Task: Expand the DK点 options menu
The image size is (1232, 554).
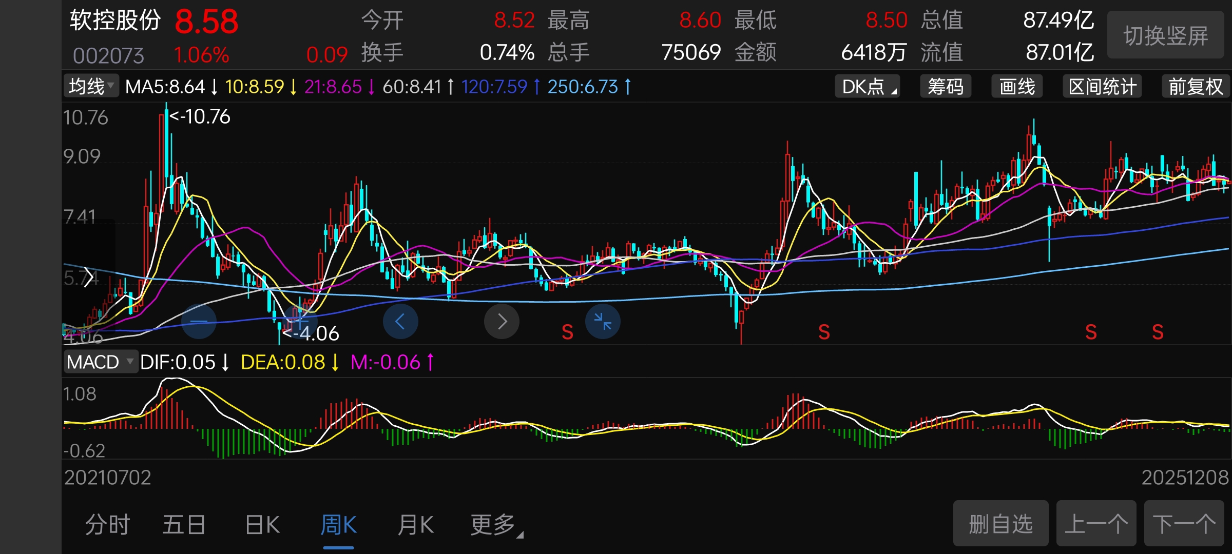Action: pyautogui.click(x=869, y=87)
